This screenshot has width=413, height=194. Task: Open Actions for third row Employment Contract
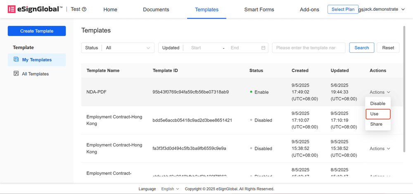pos(380,149)
